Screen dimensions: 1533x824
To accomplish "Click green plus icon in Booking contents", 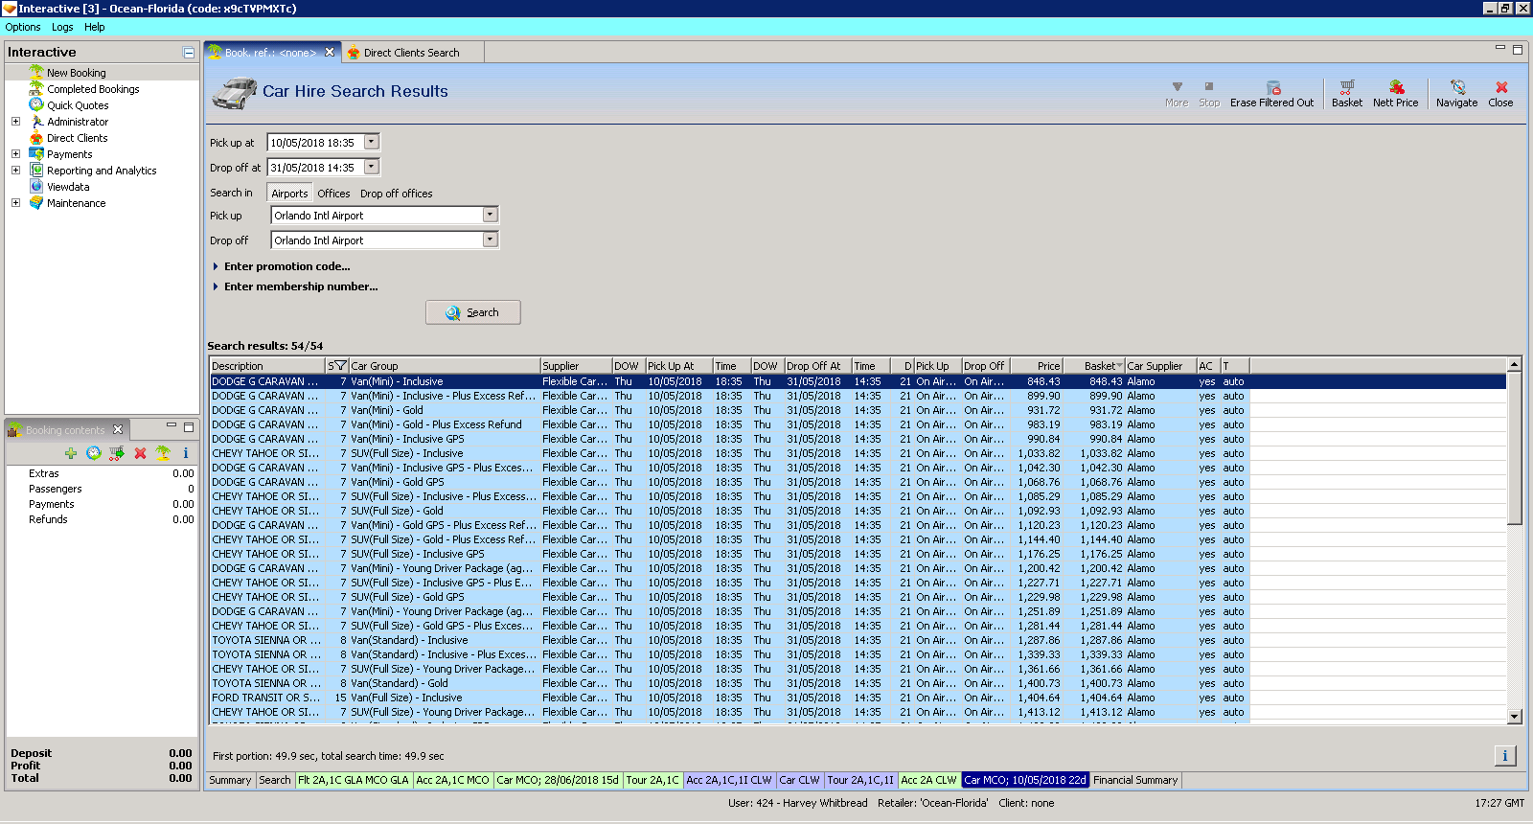I will tap(71, 453).
